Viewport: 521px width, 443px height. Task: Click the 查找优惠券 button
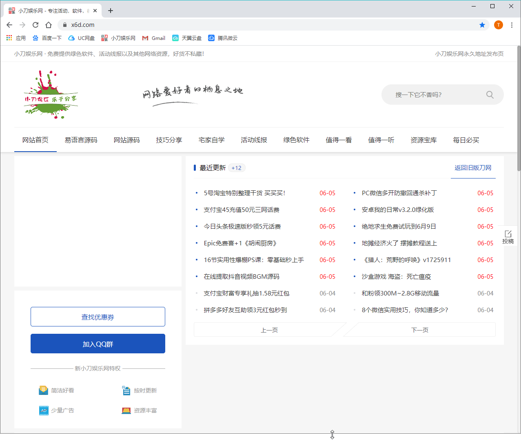(x=98, y=317)
